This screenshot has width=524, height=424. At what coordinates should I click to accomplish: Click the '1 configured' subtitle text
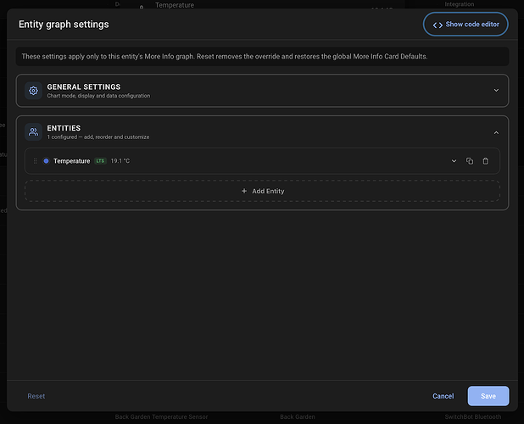[x=98, y=137]
